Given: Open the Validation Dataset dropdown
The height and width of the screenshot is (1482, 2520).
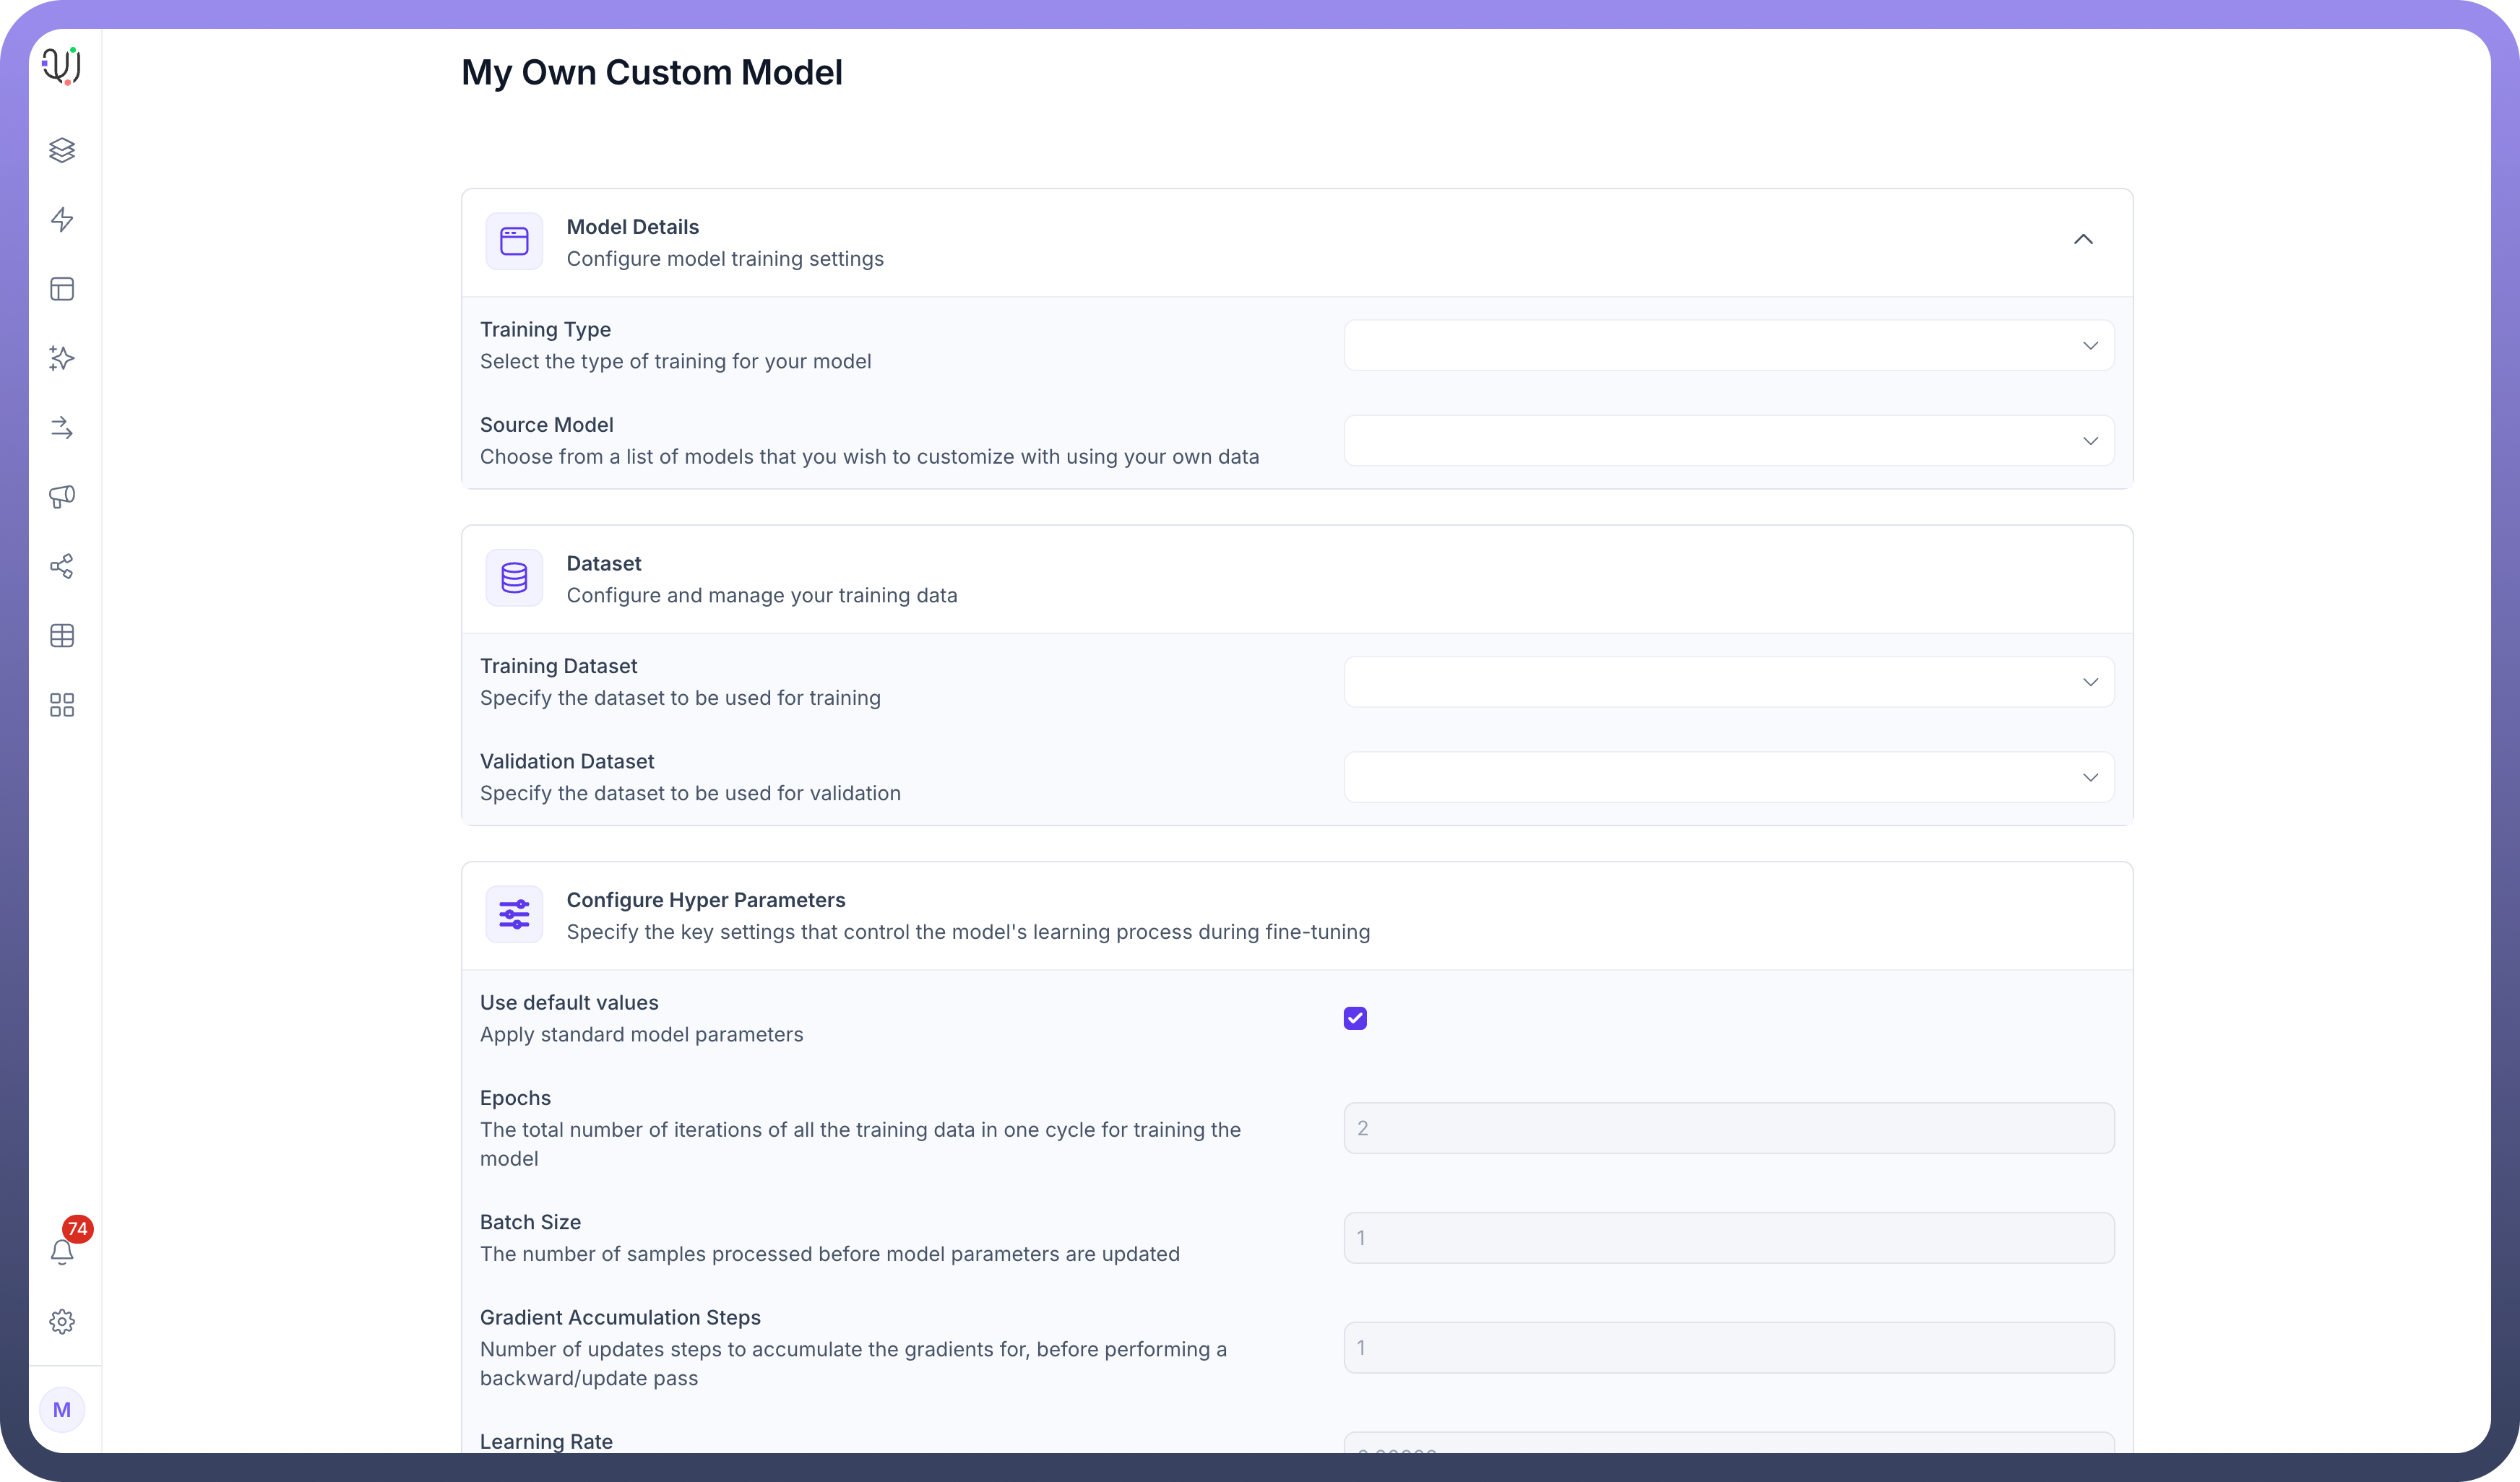Looking at the screenshot, I should 1728,778.
